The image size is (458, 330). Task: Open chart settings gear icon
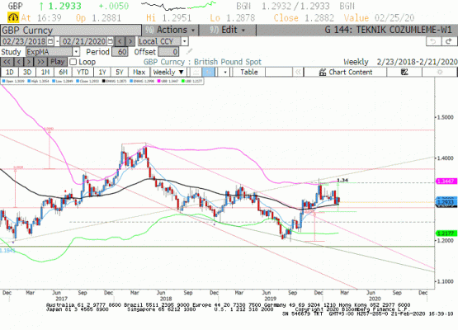pyautogui.click(x=440, y=72)
